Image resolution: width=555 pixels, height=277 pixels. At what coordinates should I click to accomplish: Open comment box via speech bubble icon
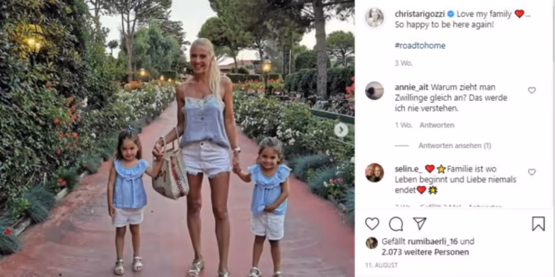coord(396,224)
